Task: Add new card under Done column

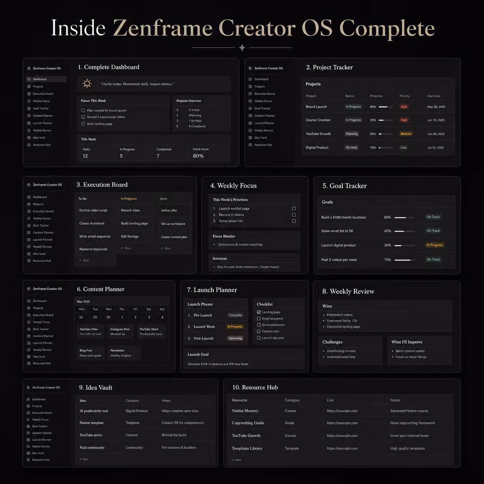Action: (x=166, y=248)
